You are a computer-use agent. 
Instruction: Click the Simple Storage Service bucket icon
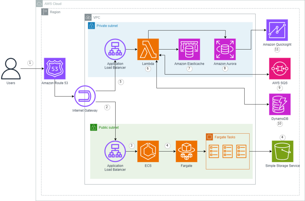[x=282, y=151]
